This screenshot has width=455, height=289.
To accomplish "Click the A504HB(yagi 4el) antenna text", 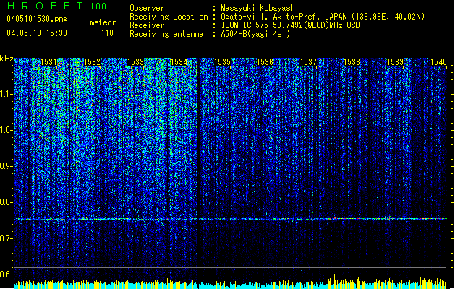I will pos(255,34).
